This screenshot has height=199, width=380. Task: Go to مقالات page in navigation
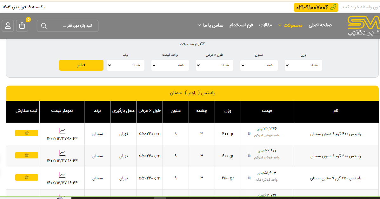(265, 25)
